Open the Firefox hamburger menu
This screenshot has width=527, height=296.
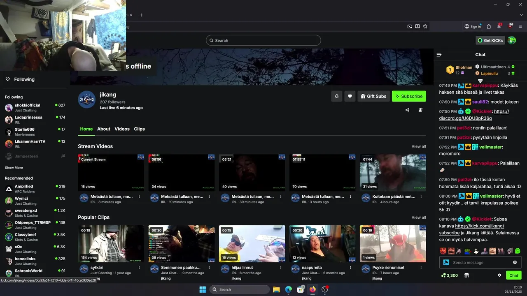(x=520, y=26)
